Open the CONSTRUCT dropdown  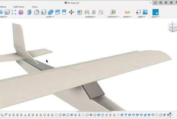113,17
